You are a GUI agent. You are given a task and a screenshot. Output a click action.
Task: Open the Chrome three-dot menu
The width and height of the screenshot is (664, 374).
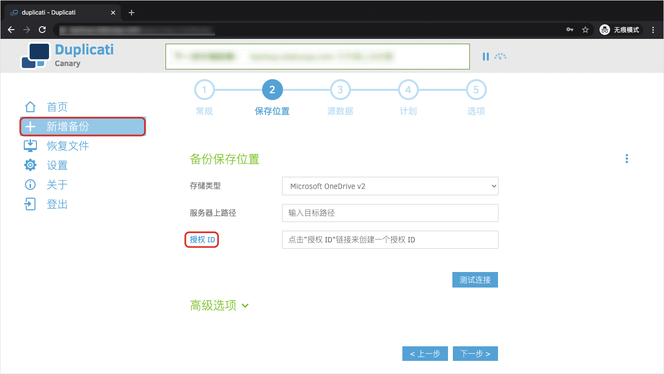pos(653,30)
